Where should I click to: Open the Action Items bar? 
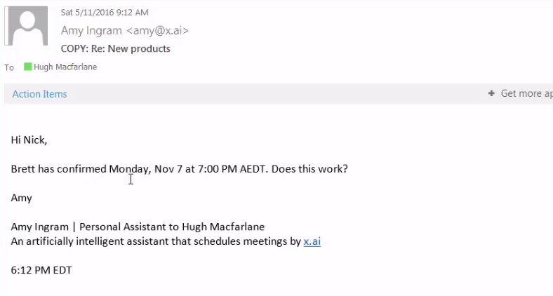[39, 94]
